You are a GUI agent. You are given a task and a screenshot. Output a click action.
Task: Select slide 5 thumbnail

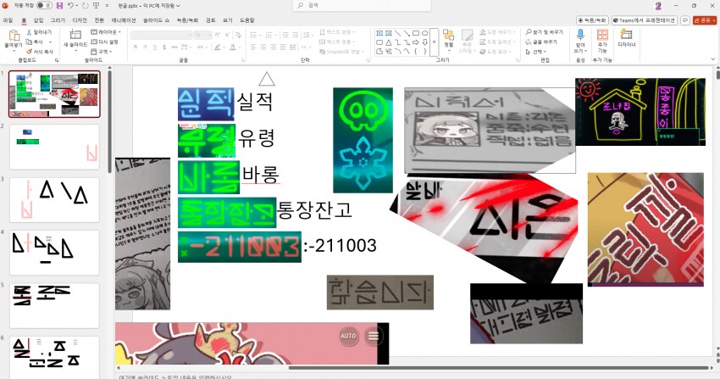coord(54,305)
